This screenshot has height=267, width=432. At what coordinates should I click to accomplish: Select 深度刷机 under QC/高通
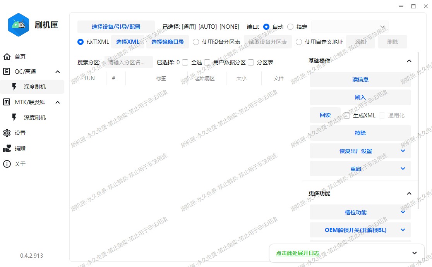[x=34, y=87]
